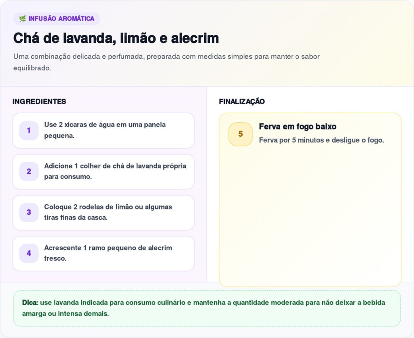Select the FINALIZAÇÃO section heading
This screenshot has width=414, height=338.
(x=242, y=101)
